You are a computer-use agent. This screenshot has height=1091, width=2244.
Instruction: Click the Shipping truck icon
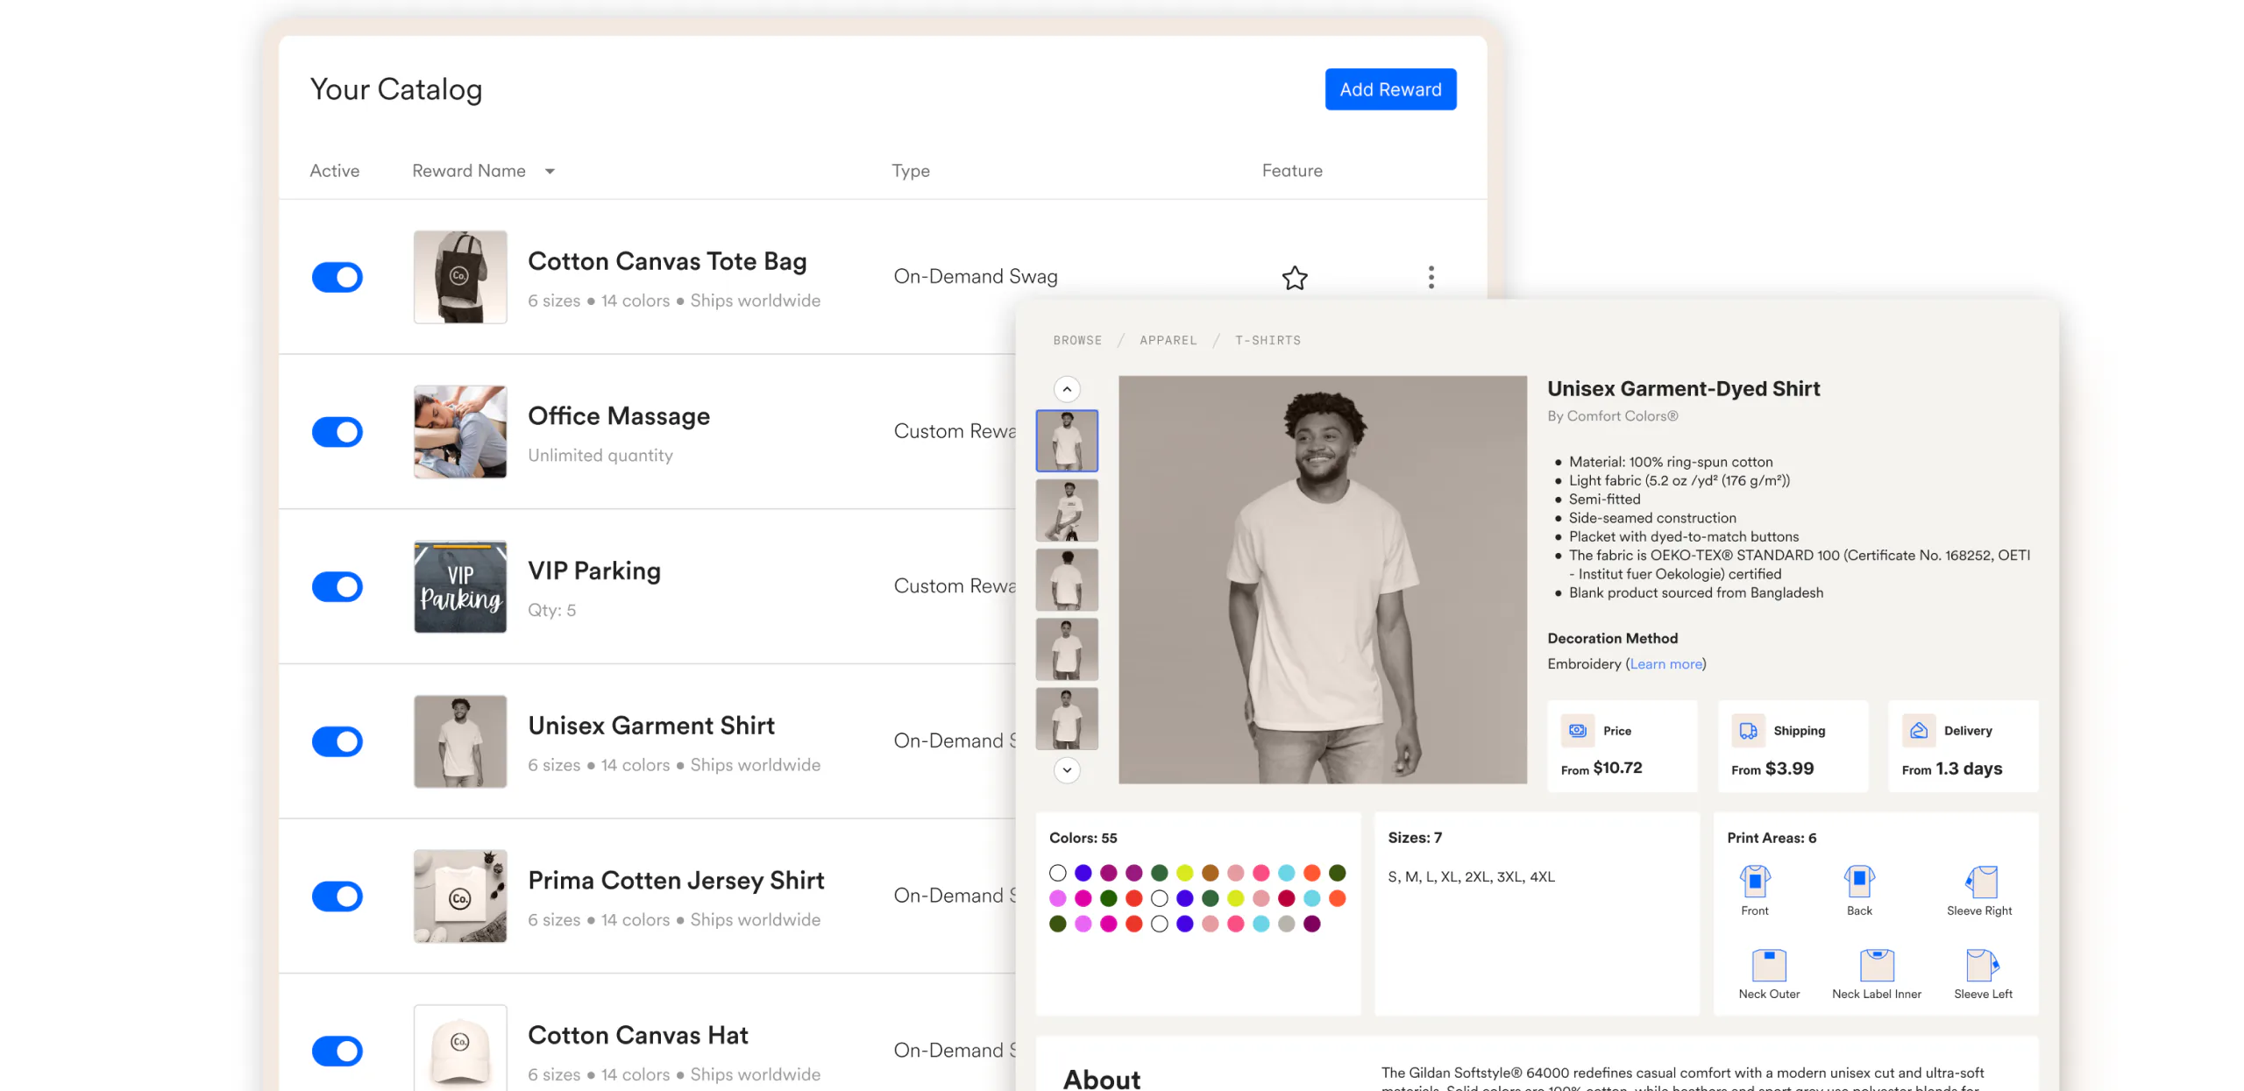(1748, 731)
